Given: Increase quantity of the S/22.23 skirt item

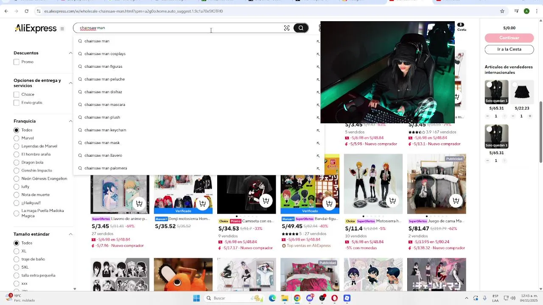Looking at the screenshot, I should tap(530, 116).
